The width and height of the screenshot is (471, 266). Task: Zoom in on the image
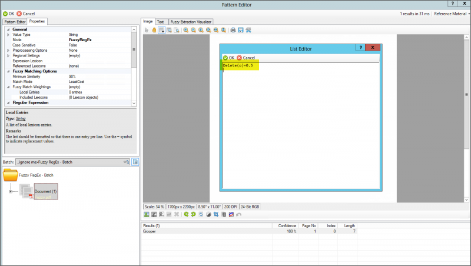point(186,30)
